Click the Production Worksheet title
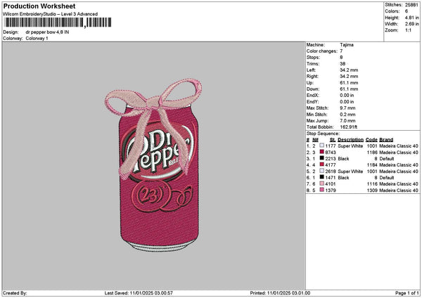This screenshot has width=422, height=298. tap(39, 6)
